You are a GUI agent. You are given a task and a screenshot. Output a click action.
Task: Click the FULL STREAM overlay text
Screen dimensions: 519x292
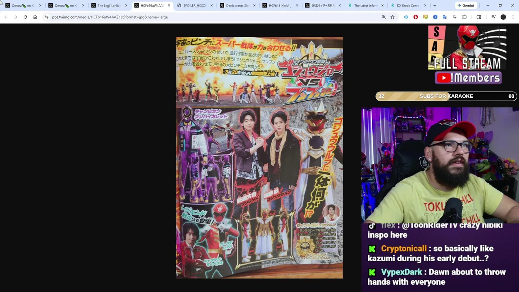[468, 64]
